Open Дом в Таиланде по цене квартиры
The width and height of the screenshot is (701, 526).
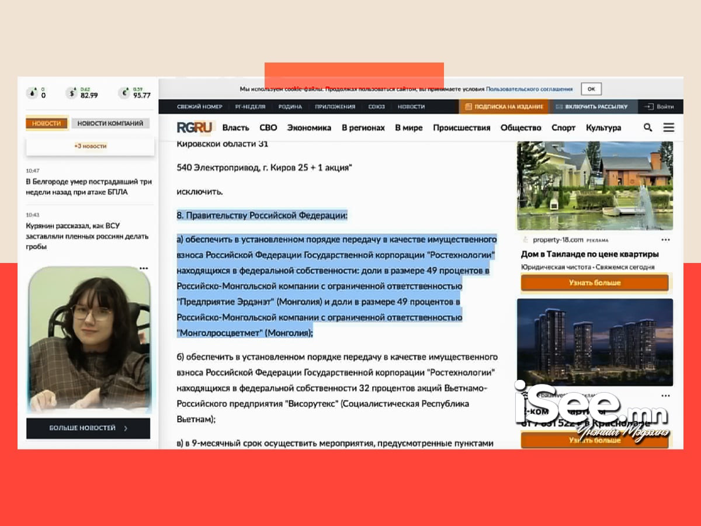point(590,254)
